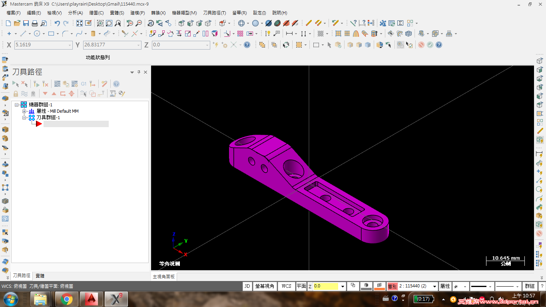Open the Z coordinate dropdown in AutoCursor bar

pyautogui.click(x=207, y=45)
